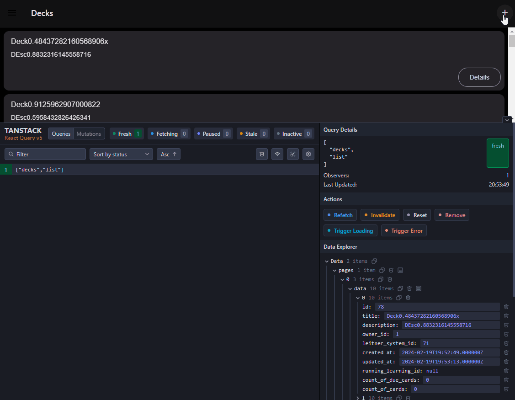Clear the query cache with the trash icon

262,154
